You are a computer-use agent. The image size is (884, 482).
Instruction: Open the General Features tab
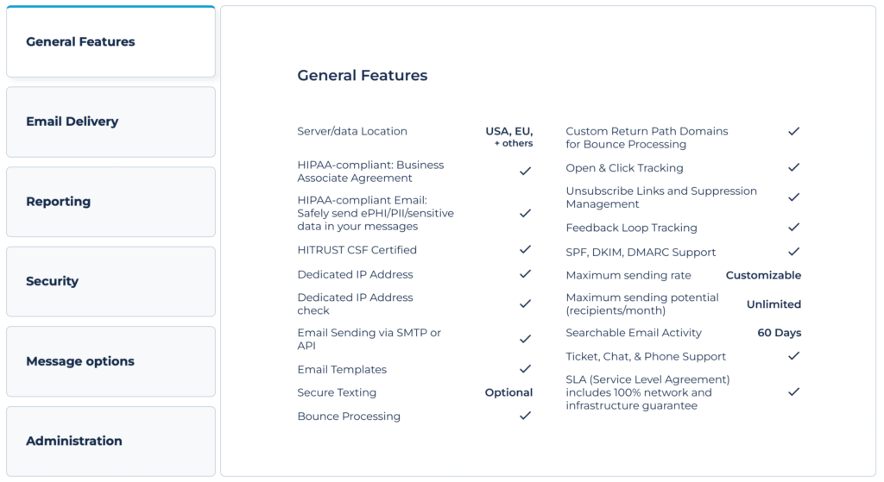click(110, 42)
